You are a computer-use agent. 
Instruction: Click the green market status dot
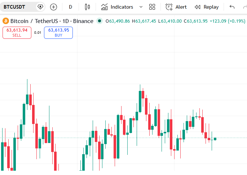coord(100,21)
